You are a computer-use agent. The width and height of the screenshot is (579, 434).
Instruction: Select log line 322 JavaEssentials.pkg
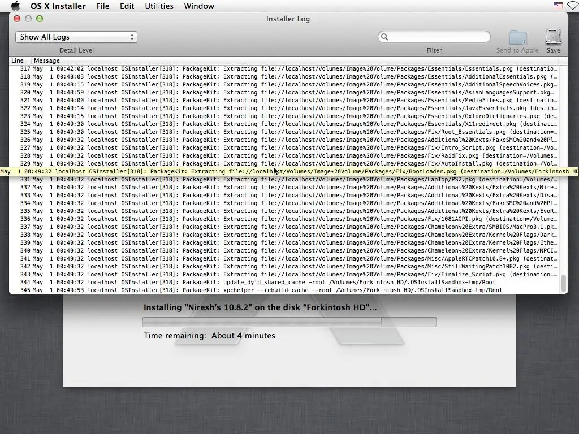pyautogui.click(x=284, y=108)
